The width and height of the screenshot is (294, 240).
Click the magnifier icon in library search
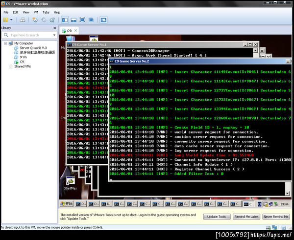coord(6,35)
